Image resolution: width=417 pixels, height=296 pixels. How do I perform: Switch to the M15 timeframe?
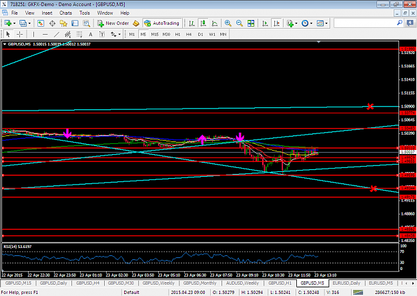[x=155, y=34]
